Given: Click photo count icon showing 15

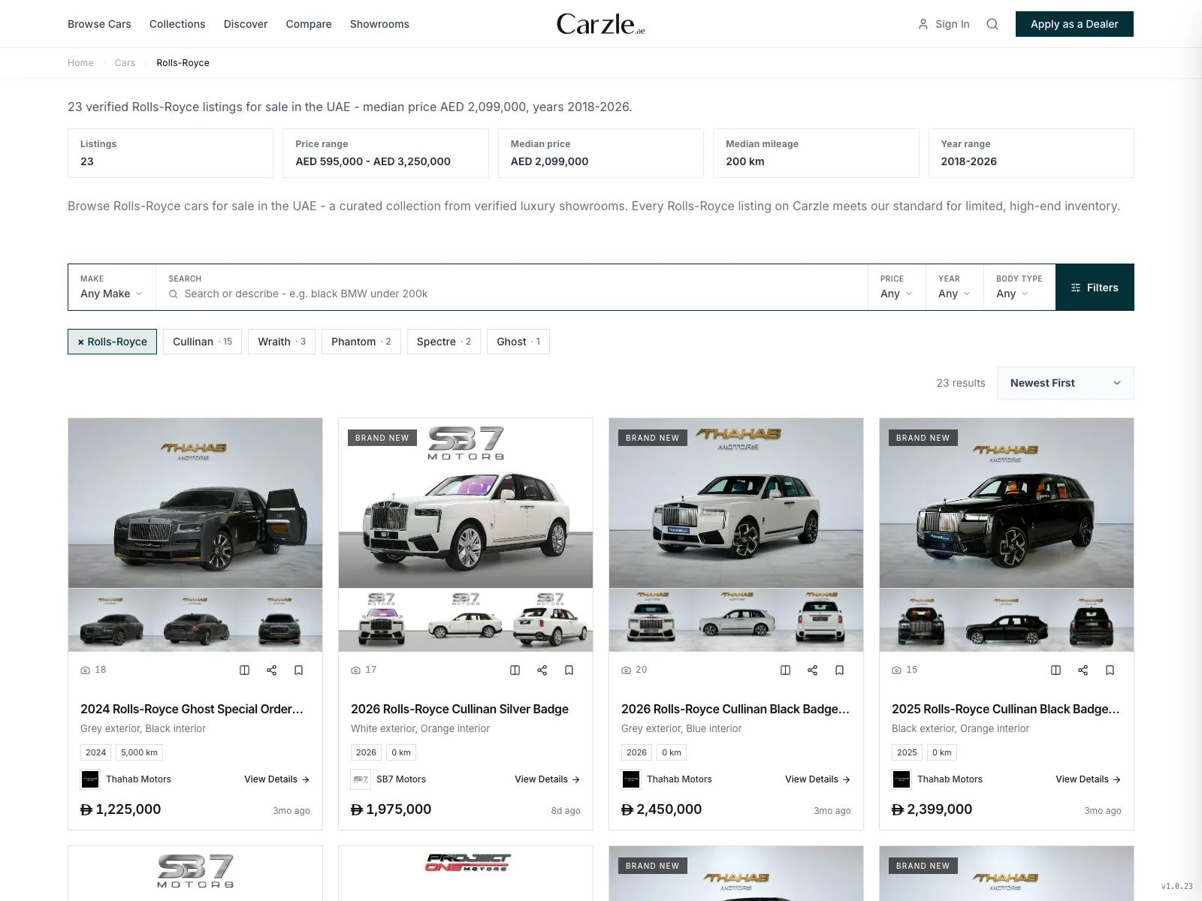Looking at the screenshot, I should 896,670.
